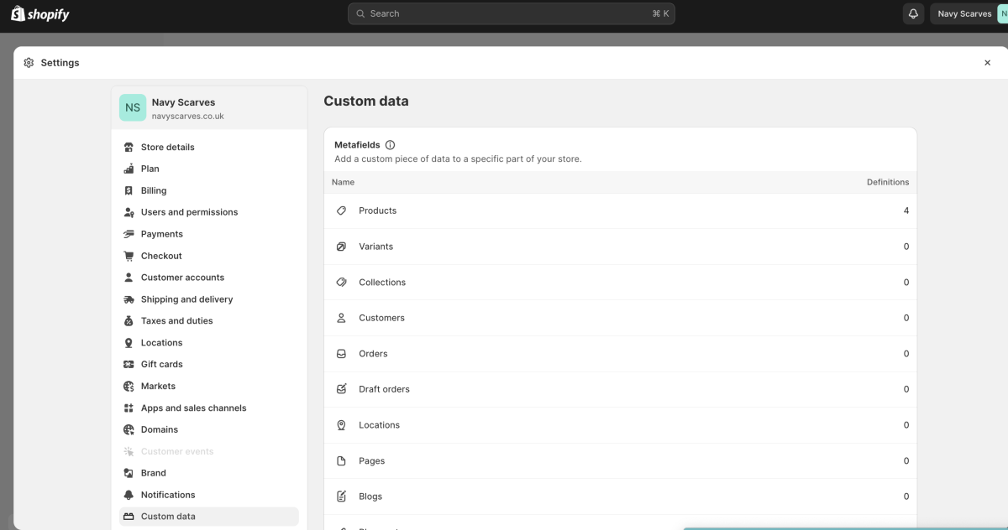This screenshot has height=530, width=1008.
Task: Click the Shopify logo
Action: click(40, 14)
